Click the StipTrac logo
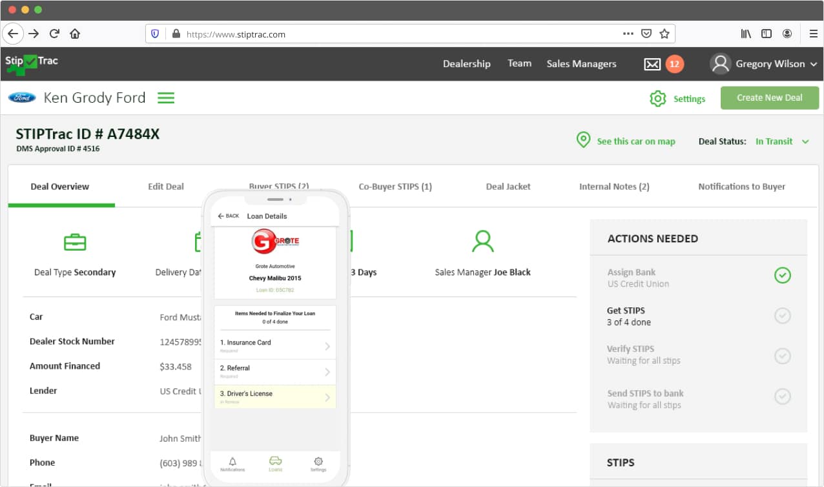This screenshot has width=824, height=487. click(x=32, y=64)
